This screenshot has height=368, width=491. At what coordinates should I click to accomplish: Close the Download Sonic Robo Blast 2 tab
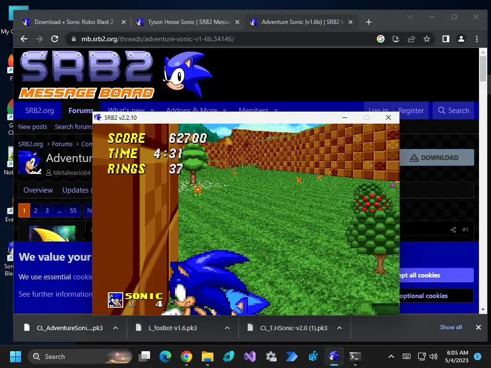click(124, 22)
